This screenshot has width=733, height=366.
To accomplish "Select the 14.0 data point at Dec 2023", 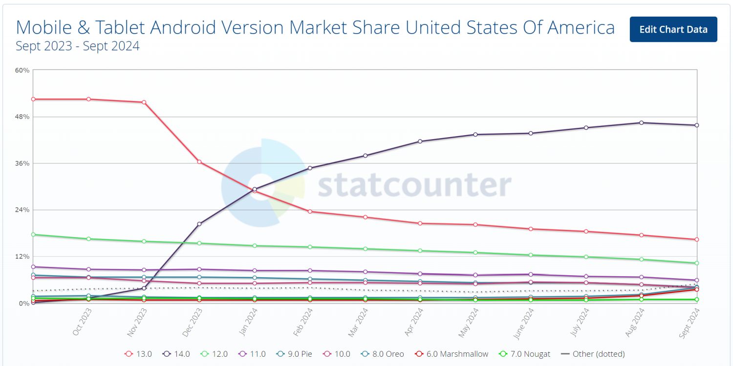I will click(x=199, y=224).
